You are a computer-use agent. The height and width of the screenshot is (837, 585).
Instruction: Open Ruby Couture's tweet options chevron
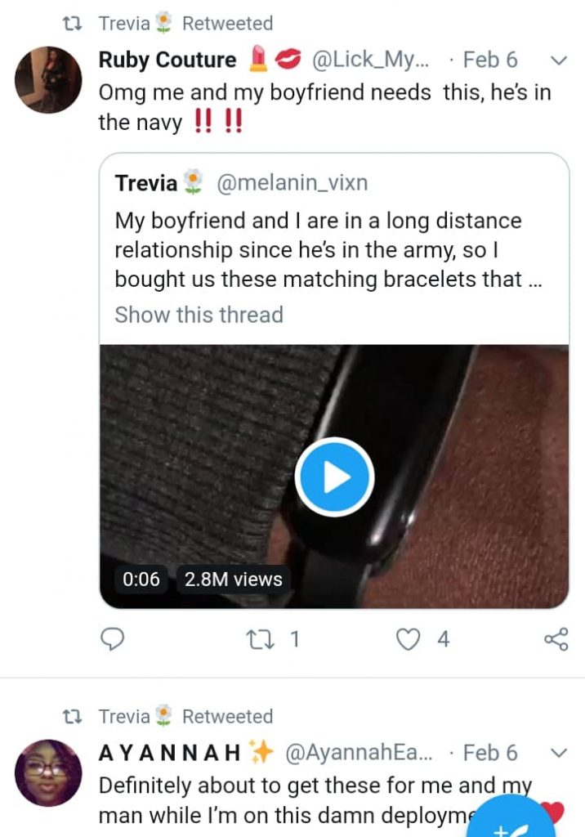(x=559, y=60)
